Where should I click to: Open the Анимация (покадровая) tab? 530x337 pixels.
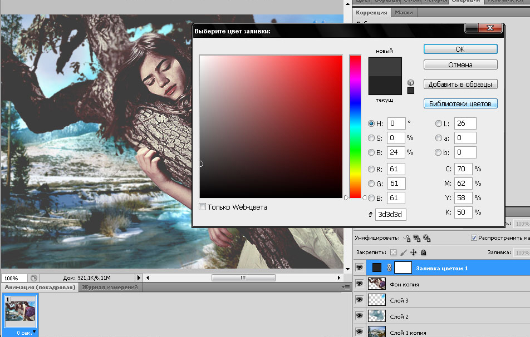[x=40, y=287]
